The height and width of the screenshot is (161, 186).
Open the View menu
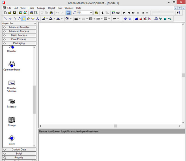(x=23, y=8)
